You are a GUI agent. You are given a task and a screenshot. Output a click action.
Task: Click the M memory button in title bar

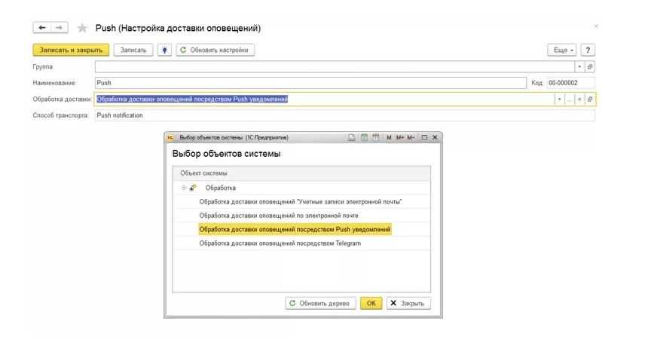(x=389, y=138)
